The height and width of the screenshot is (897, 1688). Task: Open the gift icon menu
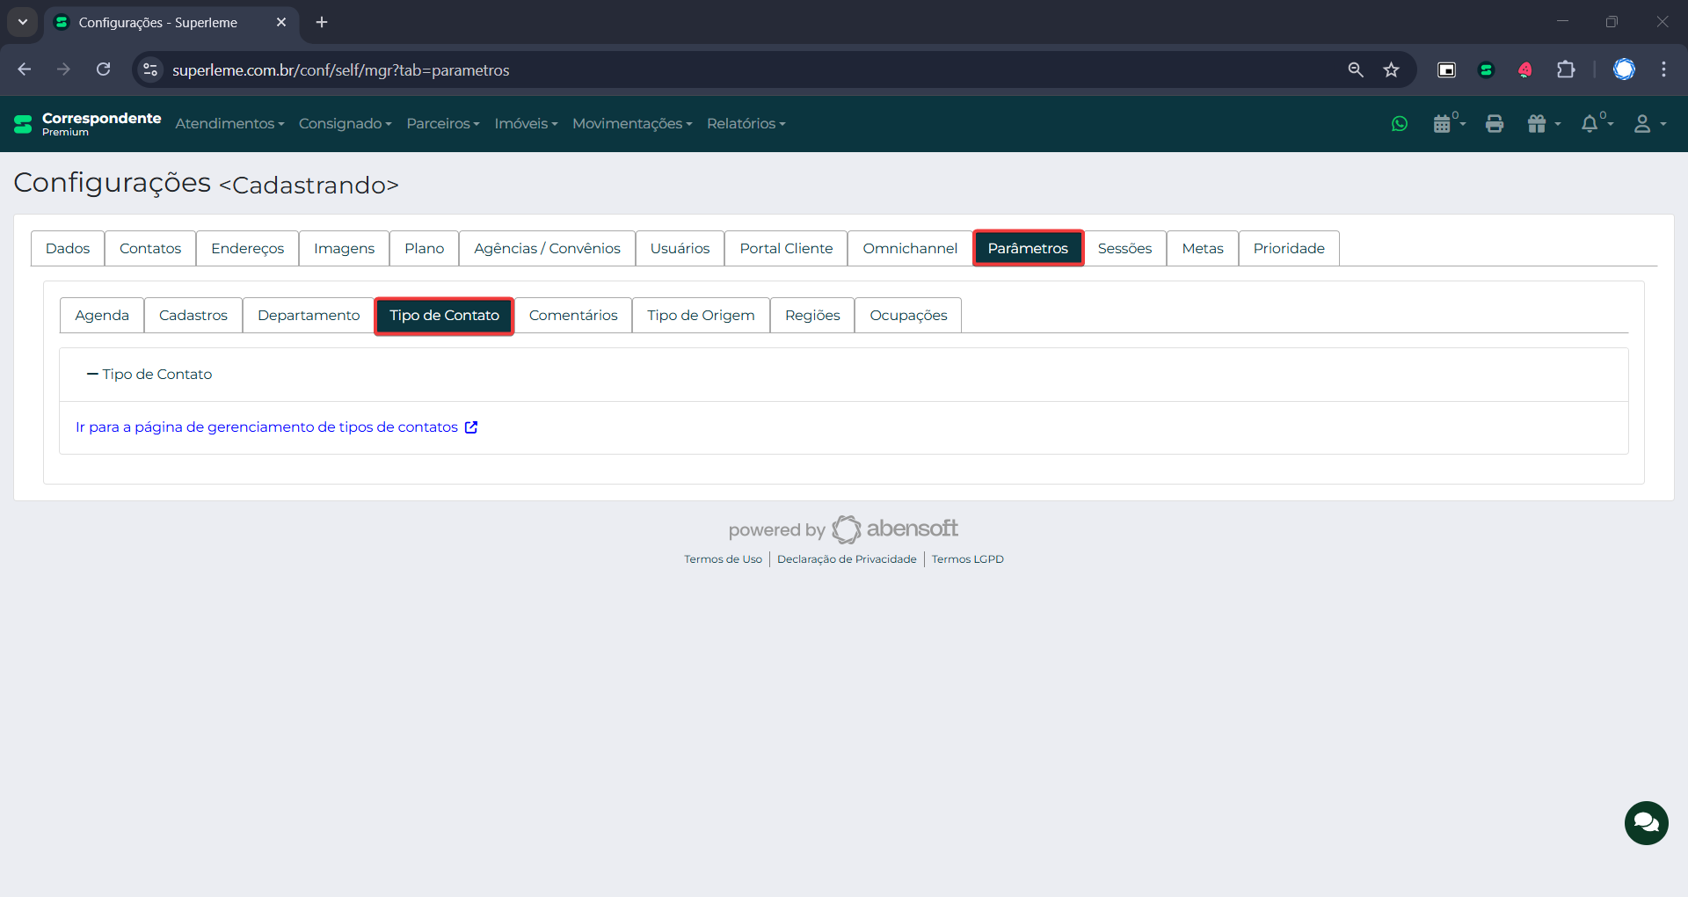pos(1538,124)
